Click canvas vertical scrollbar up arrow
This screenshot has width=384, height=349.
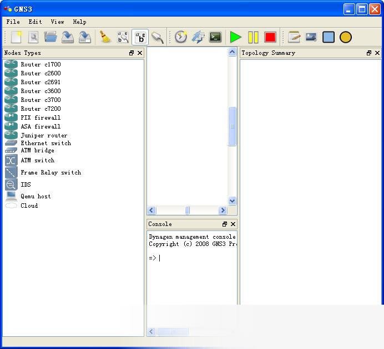(232, 52)
